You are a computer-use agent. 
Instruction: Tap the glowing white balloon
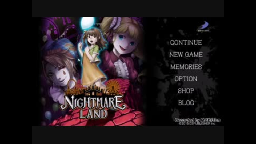pos(88,23)
